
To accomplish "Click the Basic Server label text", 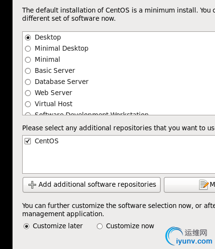I will click(55, 70).
